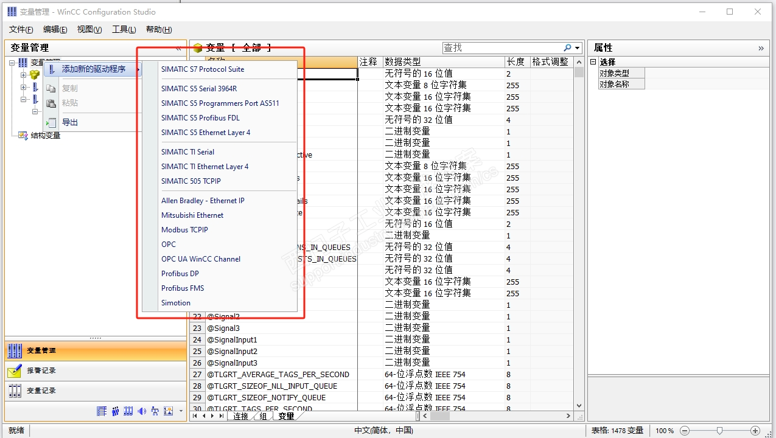
Task: Open the 工具(L) menu
Action: (x=124, y=29)
